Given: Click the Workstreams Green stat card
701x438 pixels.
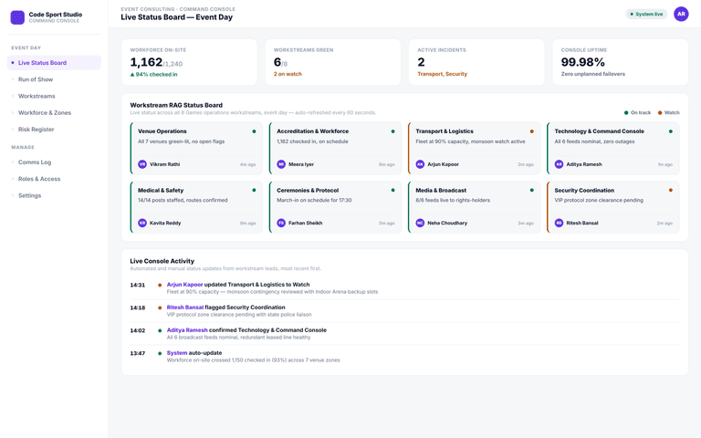Looking at the screenshot, I should point(332,62).
